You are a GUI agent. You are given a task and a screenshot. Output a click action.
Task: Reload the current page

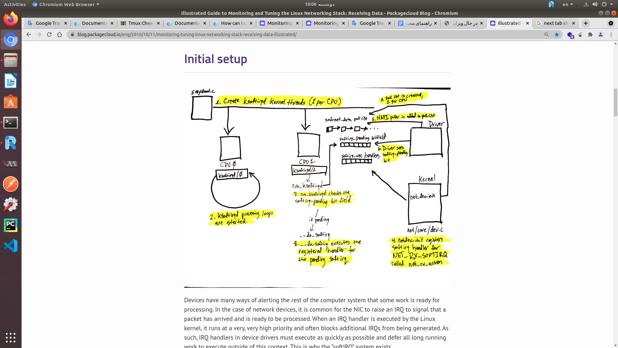coord(49,34)
